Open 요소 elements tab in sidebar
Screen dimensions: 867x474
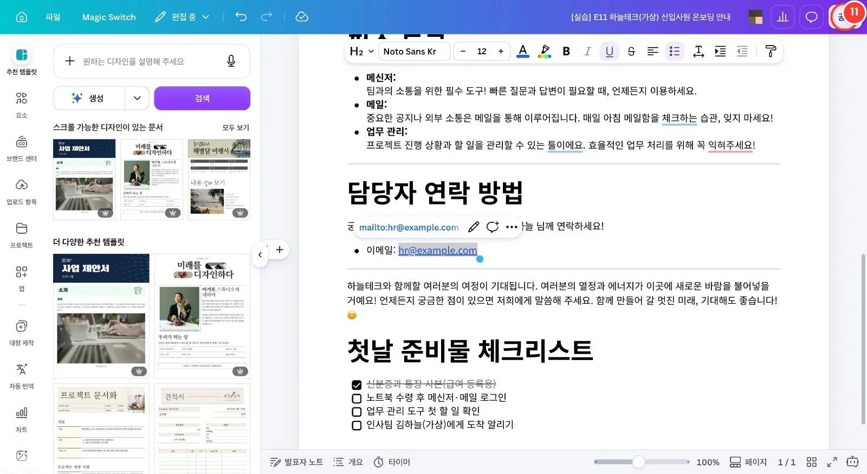coord(22,105)
